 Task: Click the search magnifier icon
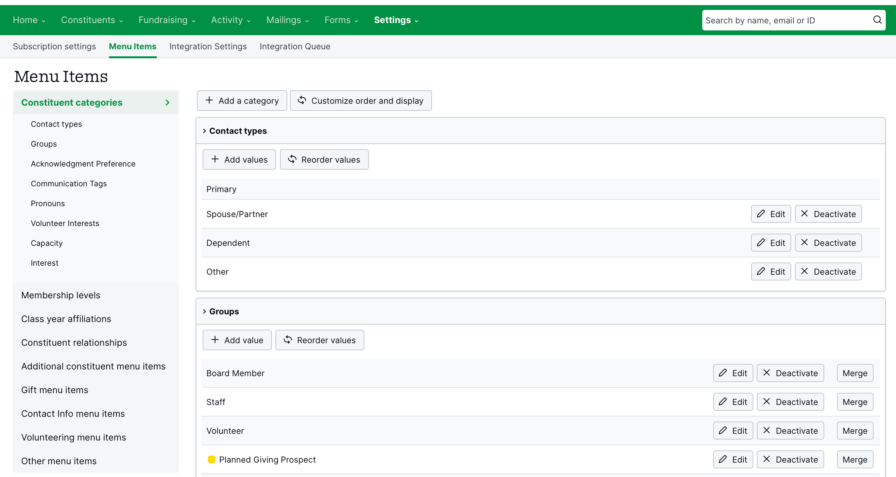tap(877, 20)
